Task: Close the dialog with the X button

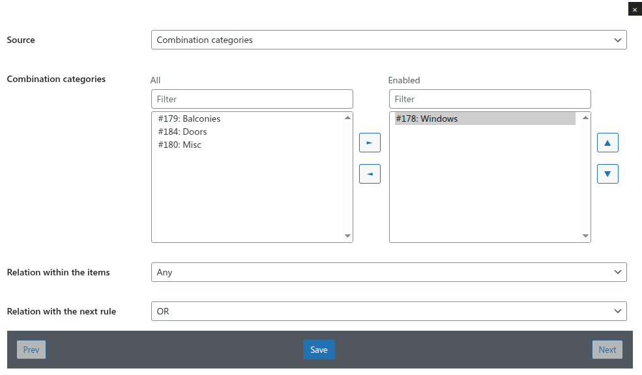Action: [634, 9]
